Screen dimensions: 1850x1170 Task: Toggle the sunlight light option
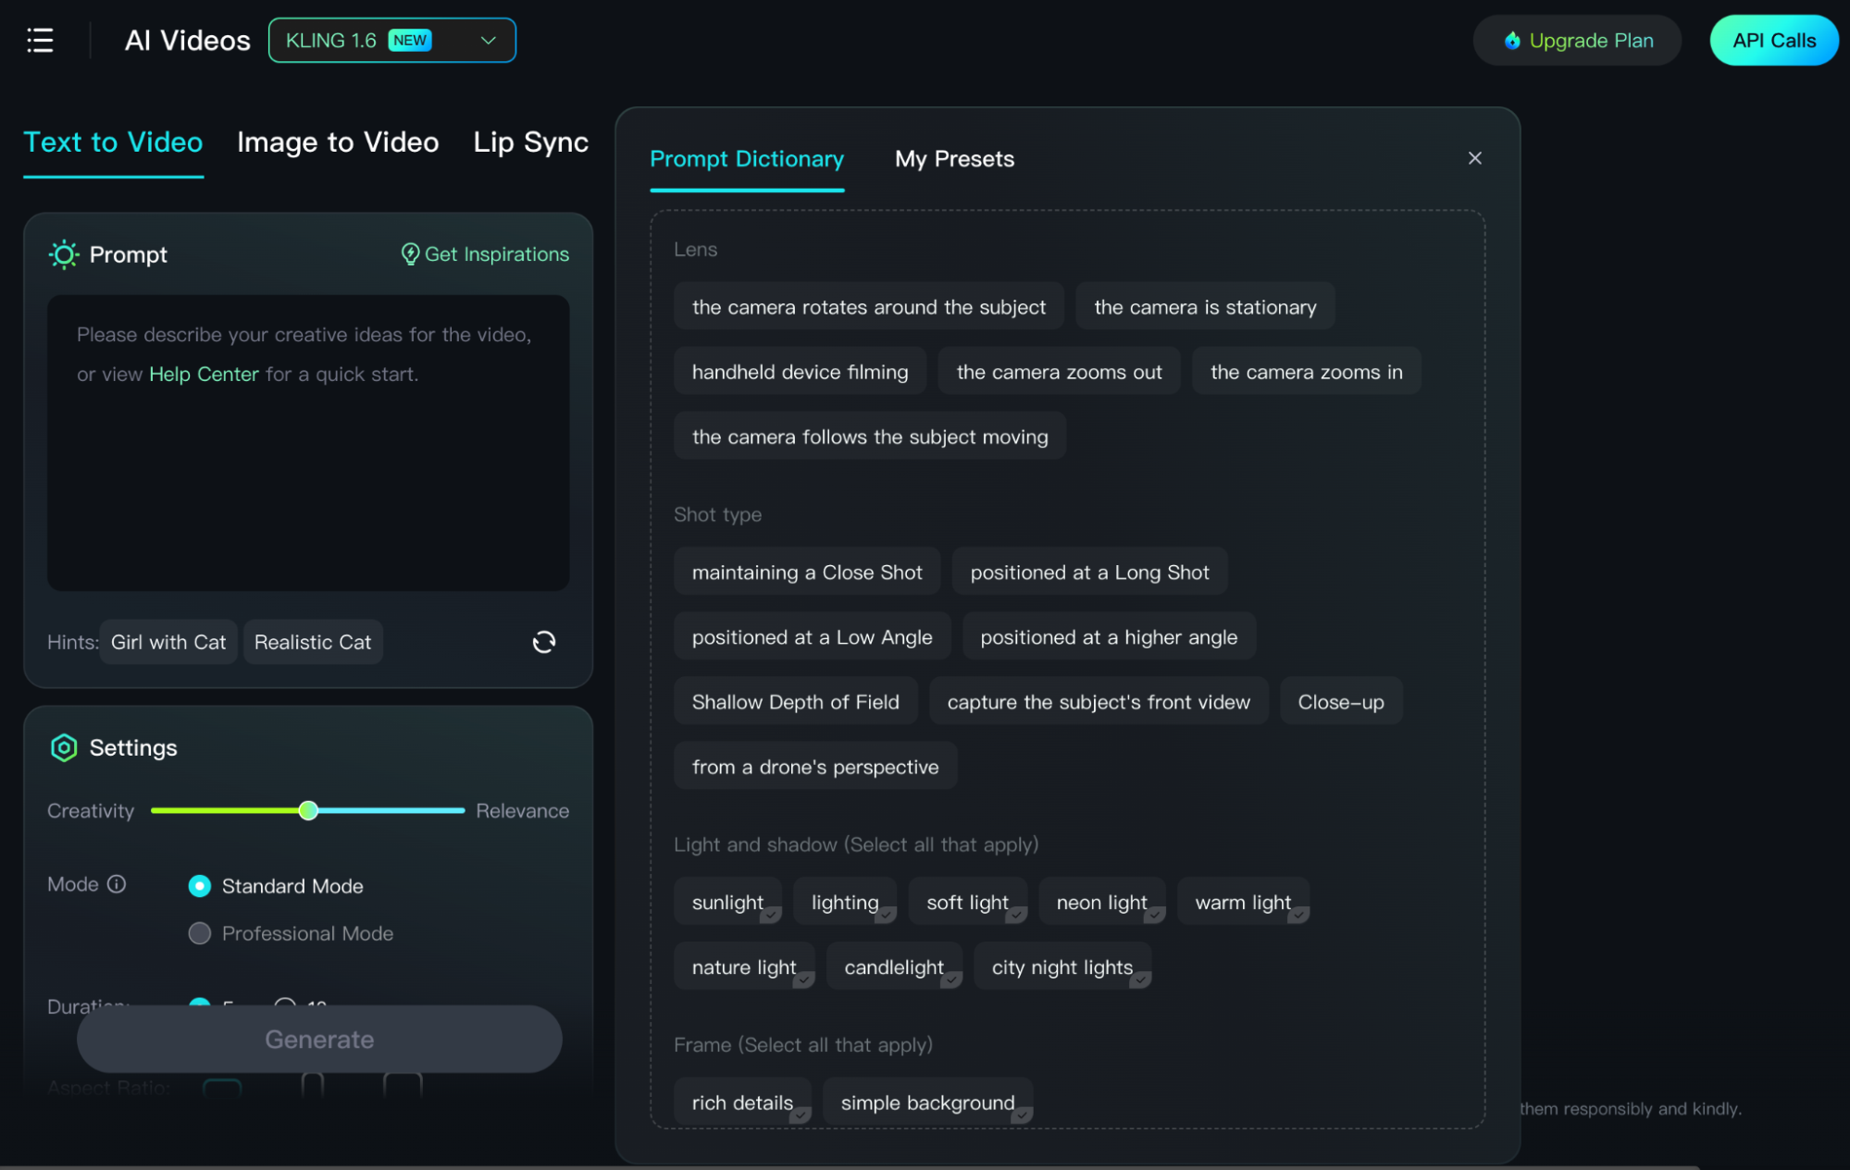point(728,902)
